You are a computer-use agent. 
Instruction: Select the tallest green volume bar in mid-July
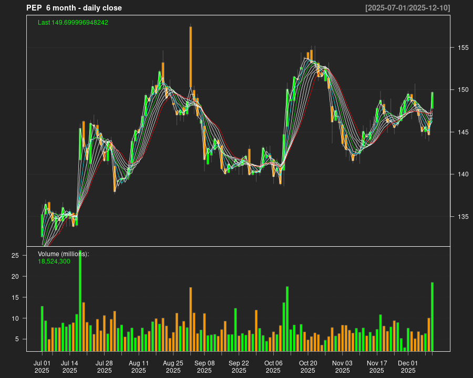pyautogui.click(x=80, y=300)
